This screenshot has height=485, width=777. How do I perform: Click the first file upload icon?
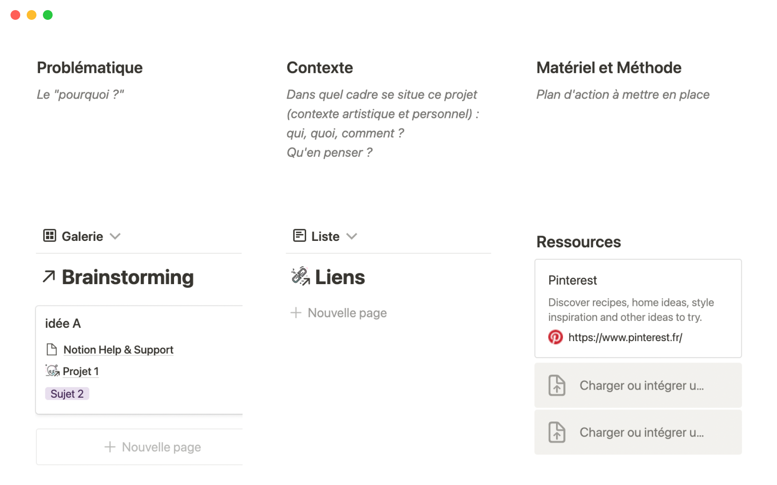point(557,385)
